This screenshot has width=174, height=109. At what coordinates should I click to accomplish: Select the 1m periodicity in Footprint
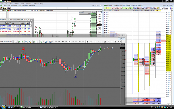click(116, 8)
